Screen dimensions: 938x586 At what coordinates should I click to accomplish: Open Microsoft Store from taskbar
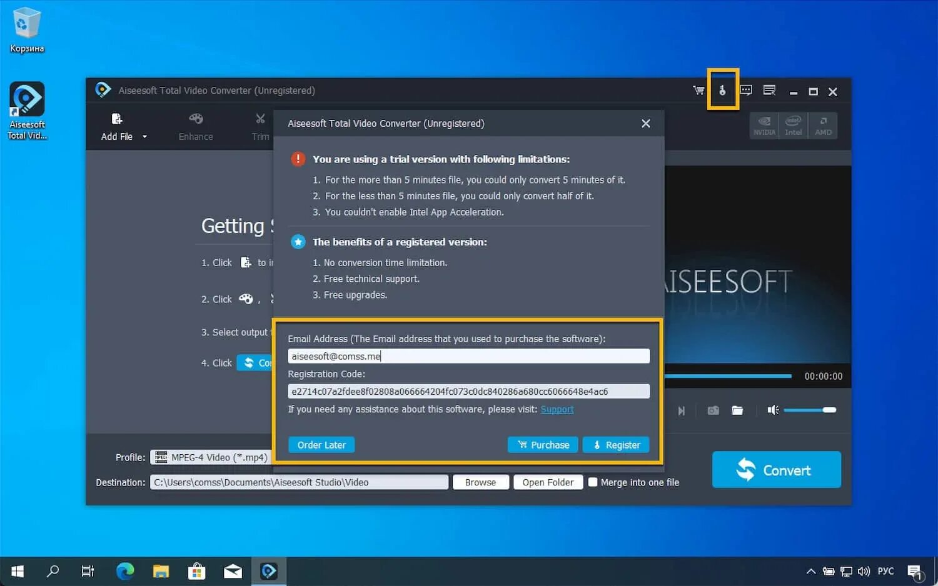tap(197, 571)
